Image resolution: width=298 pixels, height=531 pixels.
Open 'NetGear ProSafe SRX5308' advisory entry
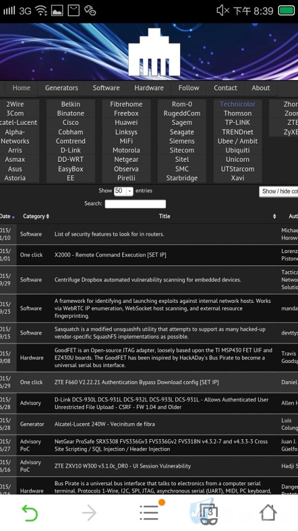pos(161,445)
